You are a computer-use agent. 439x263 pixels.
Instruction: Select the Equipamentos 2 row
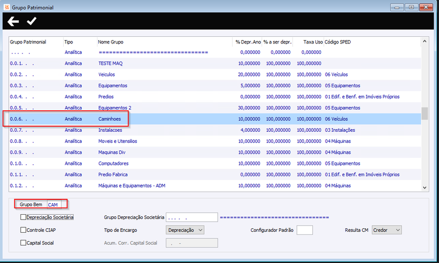coord(215,108)
